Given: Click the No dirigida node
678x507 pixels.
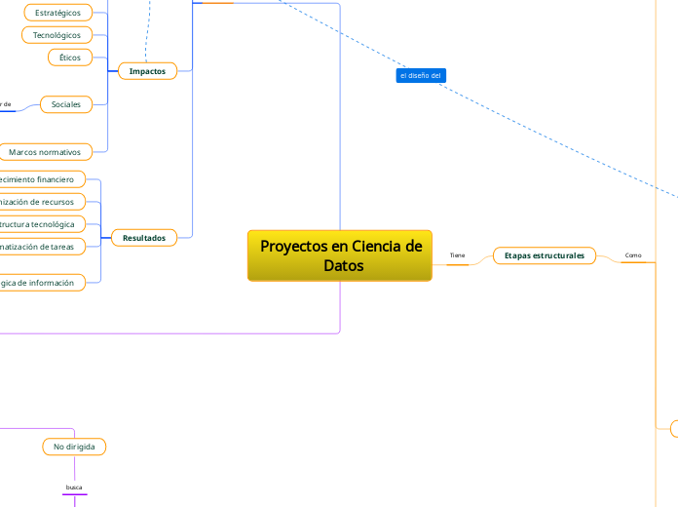Looking at the screenshot, I should pos(74,447).
